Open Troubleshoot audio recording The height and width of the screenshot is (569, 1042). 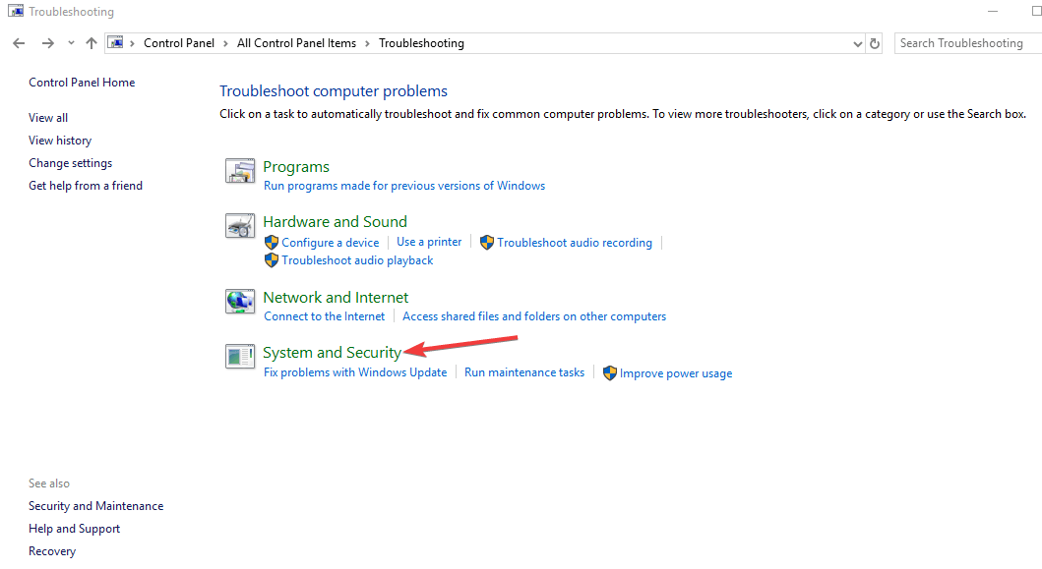point(575,243)
